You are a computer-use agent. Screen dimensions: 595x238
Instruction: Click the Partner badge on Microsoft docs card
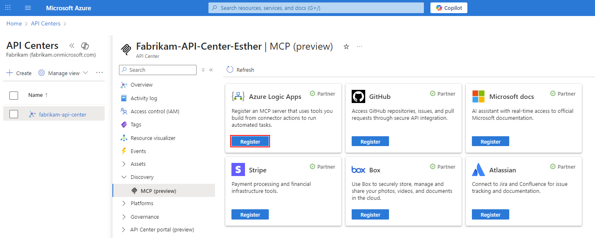563,94
